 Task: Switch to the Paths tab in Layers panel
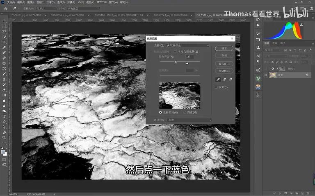(x=283, y=43)
